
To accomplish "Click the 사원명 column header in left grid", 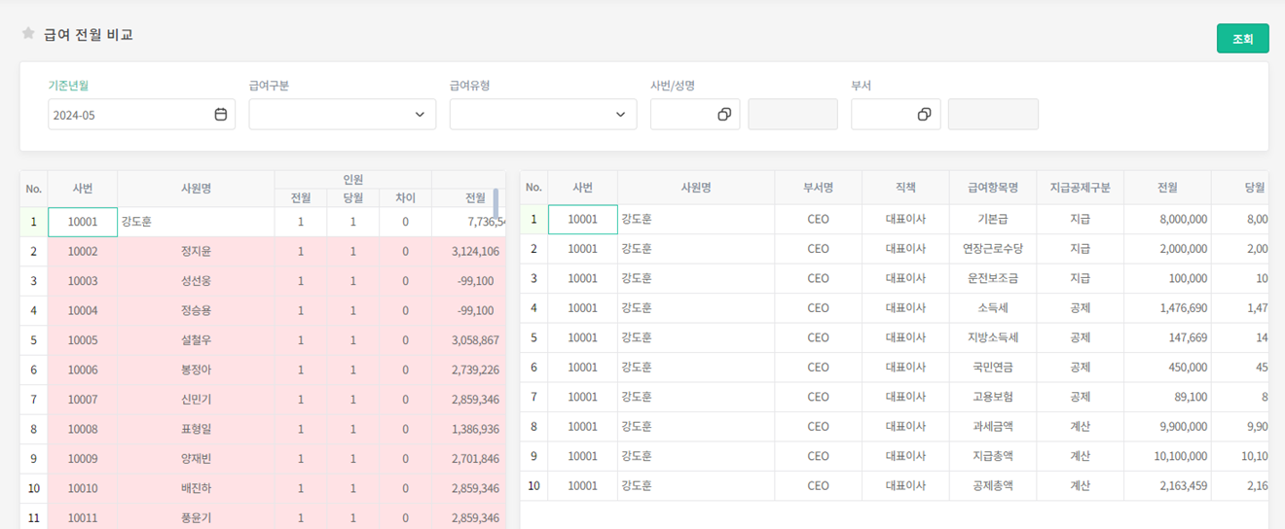I will point(196,189).
